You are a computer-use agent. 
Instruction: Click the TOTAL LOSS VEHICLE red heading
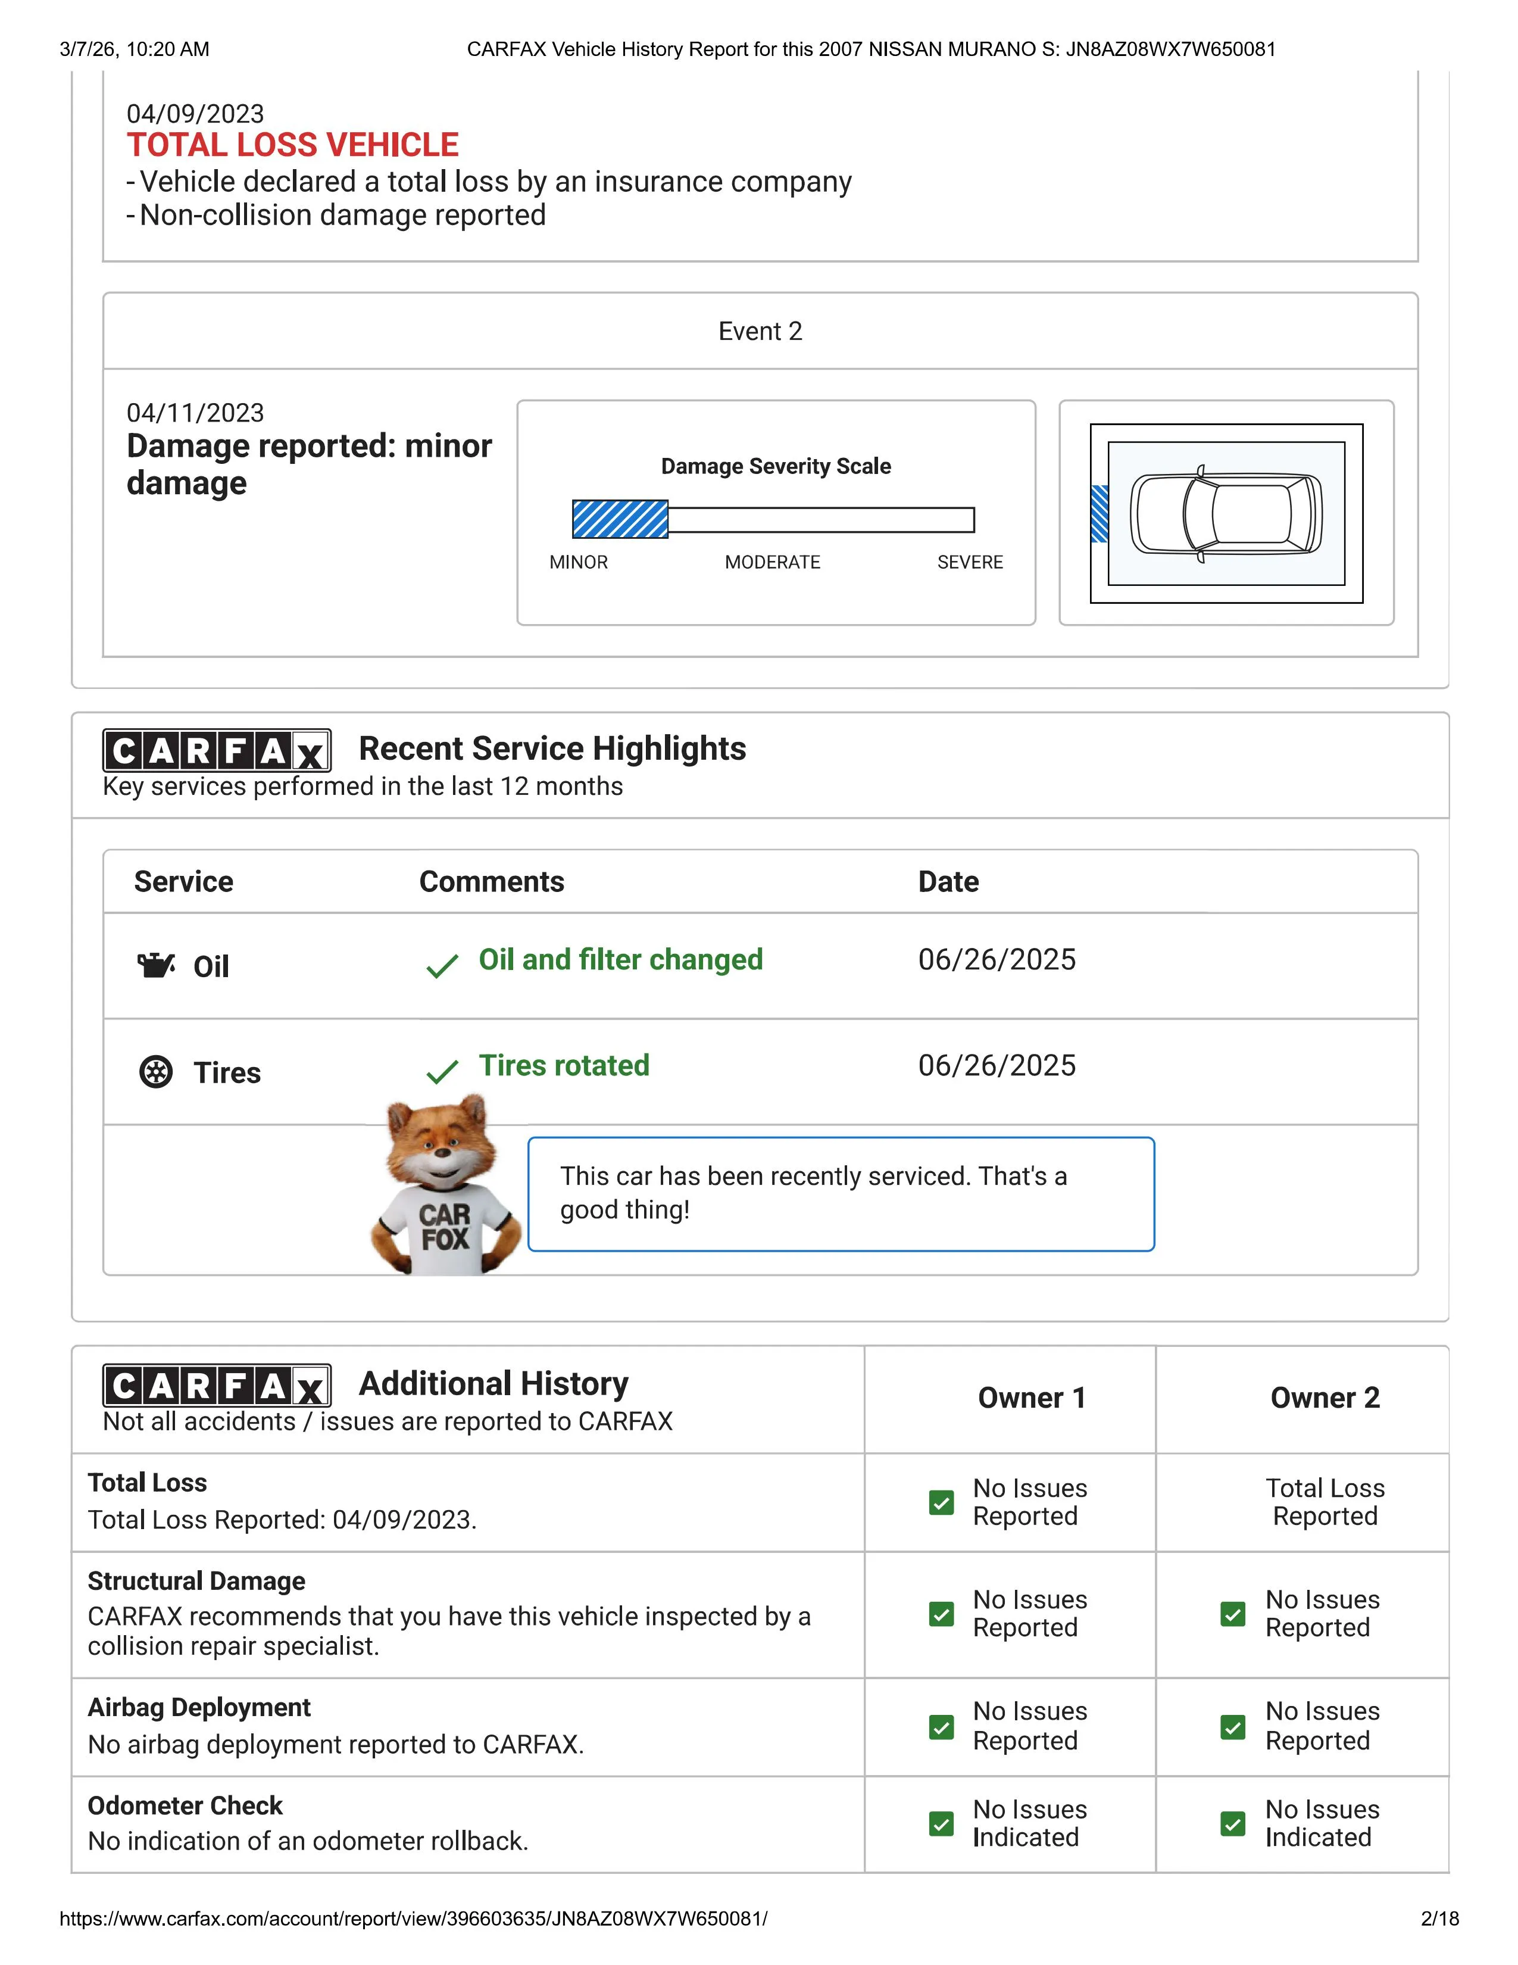tap(292, 145)
